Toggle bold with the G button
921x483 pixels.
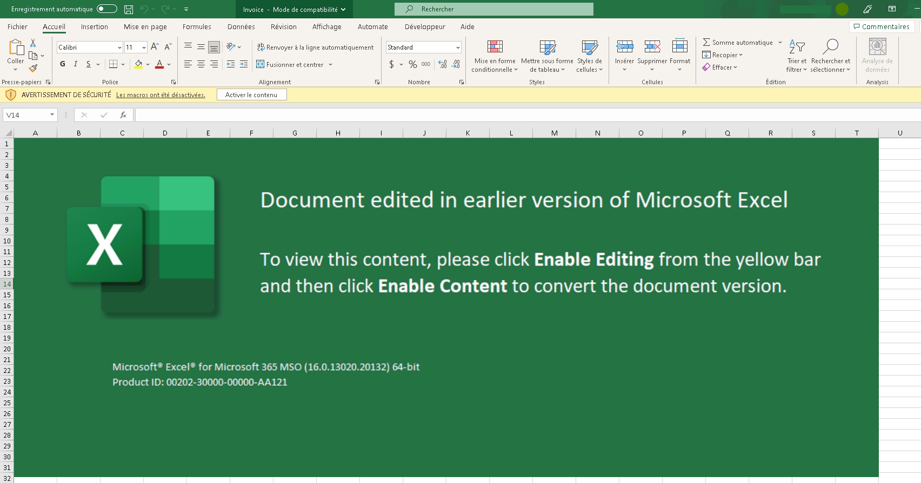(x=63, y=64)
